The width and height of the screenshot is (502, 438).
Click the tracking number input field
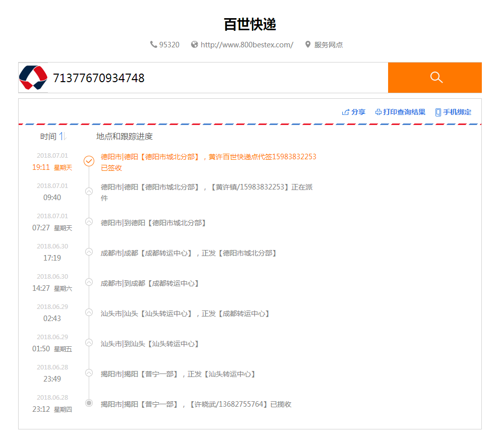pyautogui.click(x=218, y=78)
